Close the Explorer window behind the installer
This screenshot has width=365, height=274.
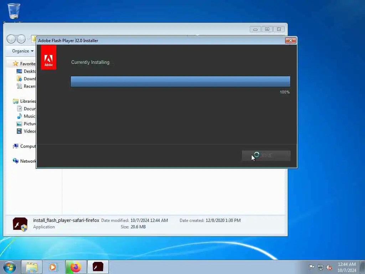[x=279, y=29]
